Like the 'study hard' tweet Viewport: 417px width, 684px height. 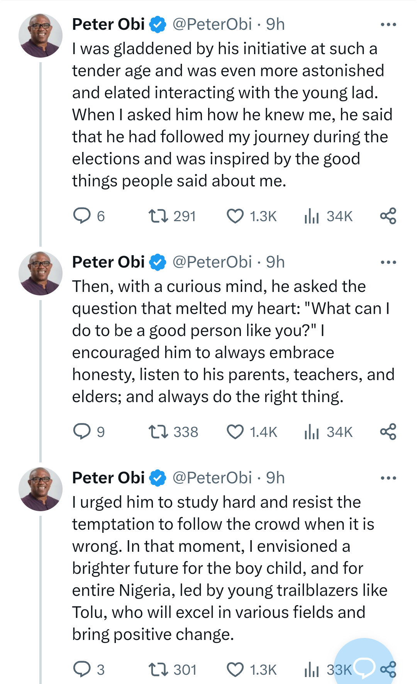[x=235, y=669]
